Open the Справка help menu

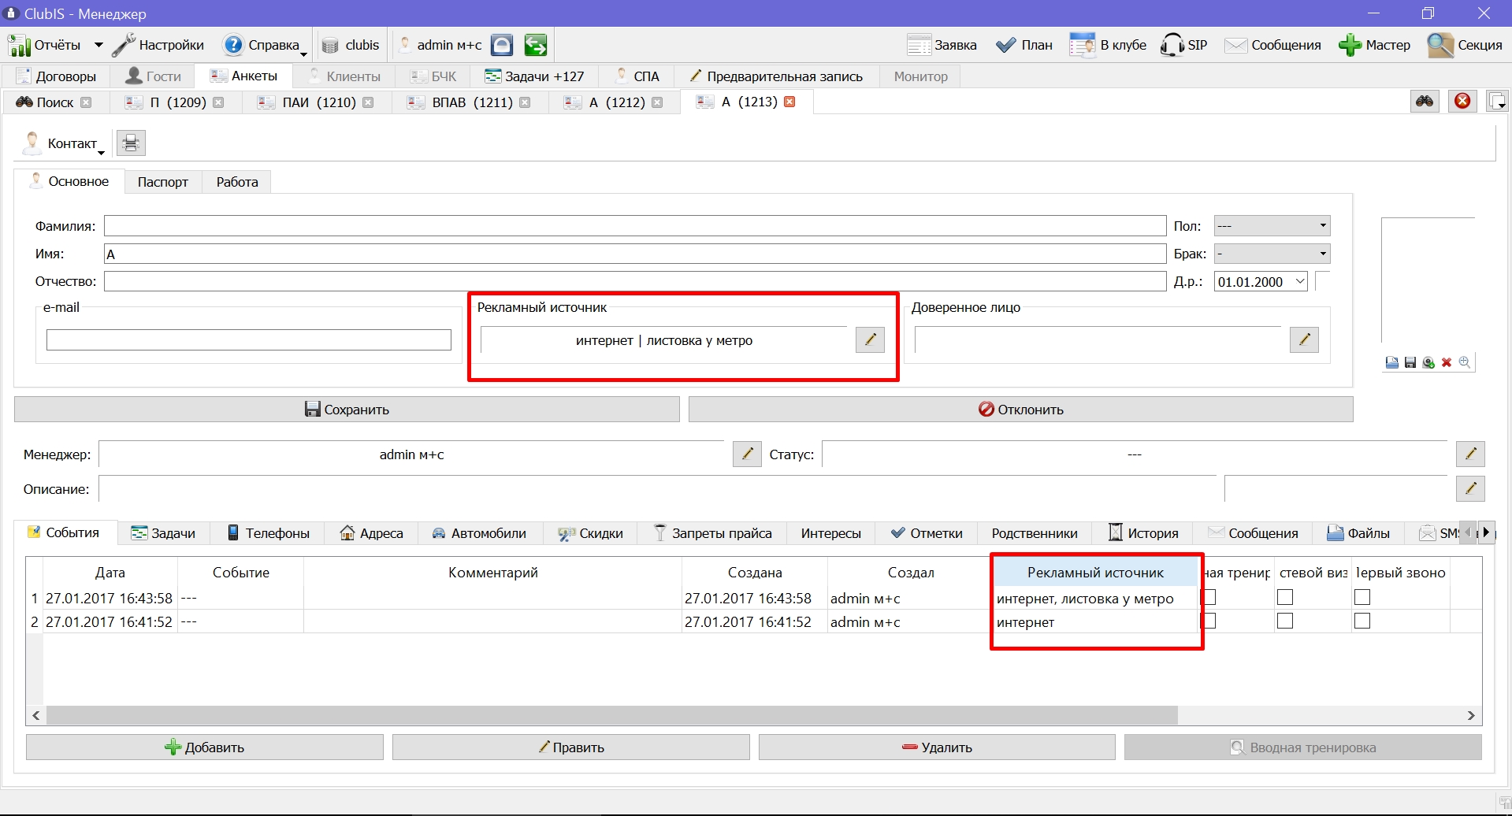tap(265, 45)
